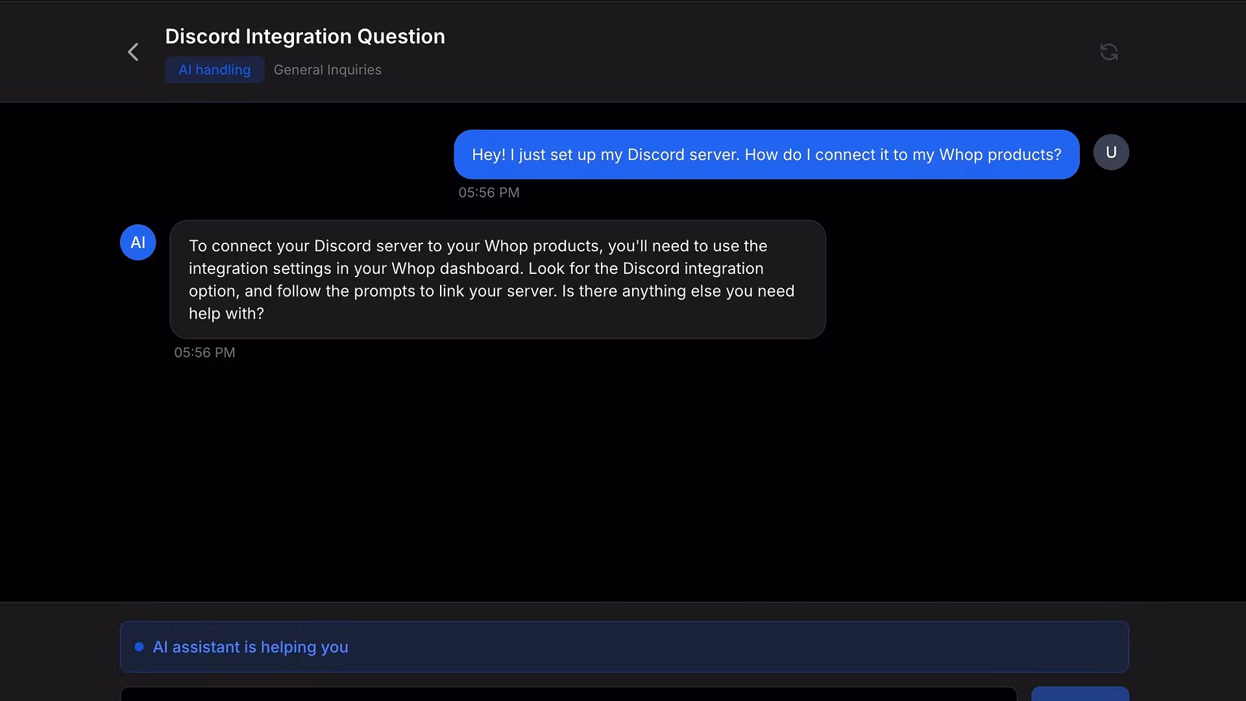The height and width of the screenshot is (701, 1246).
Task: Click the timestamp under the user message
Action: (489, 193)
